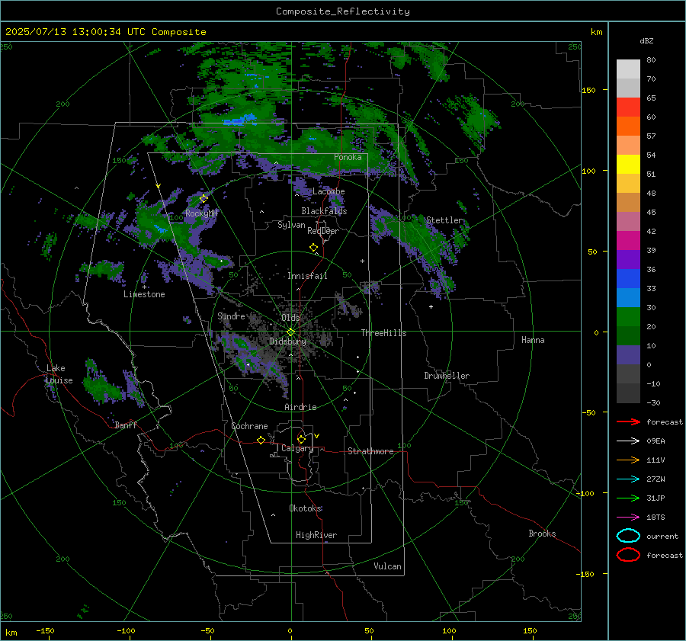
Task: Click the cyan current ellipse icon
Action: coord(628,536)
